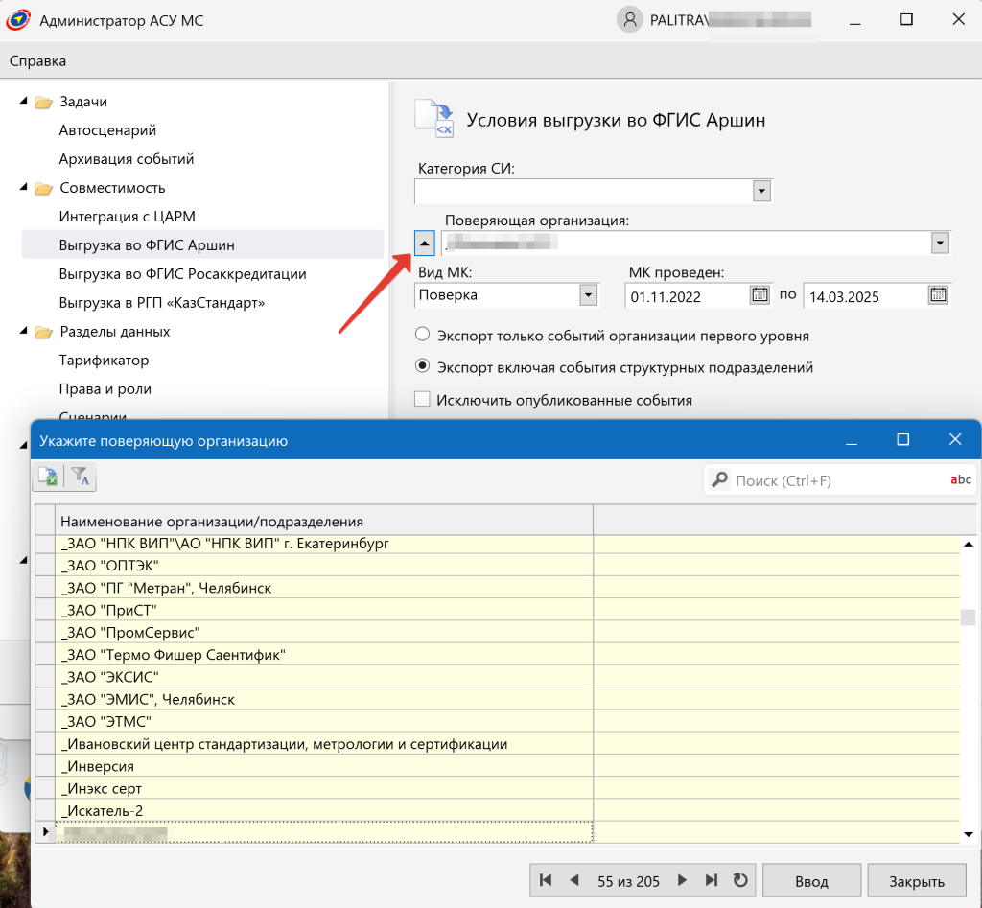
Task: Collapse the Разделы данных tree node
Action: click(x=24, y=331)
